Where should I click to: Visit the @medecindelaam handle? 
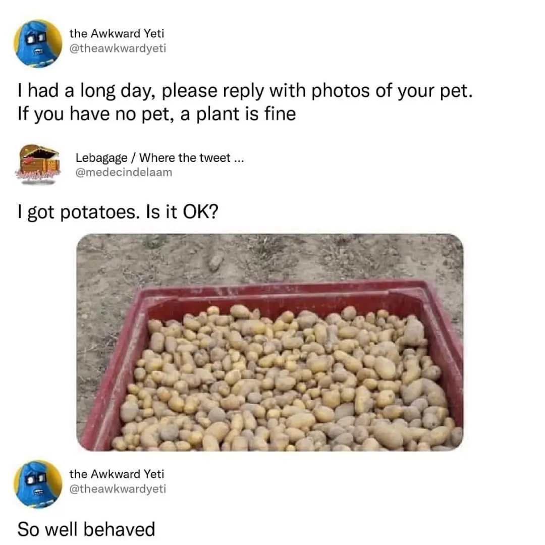[x=124, y=173]
